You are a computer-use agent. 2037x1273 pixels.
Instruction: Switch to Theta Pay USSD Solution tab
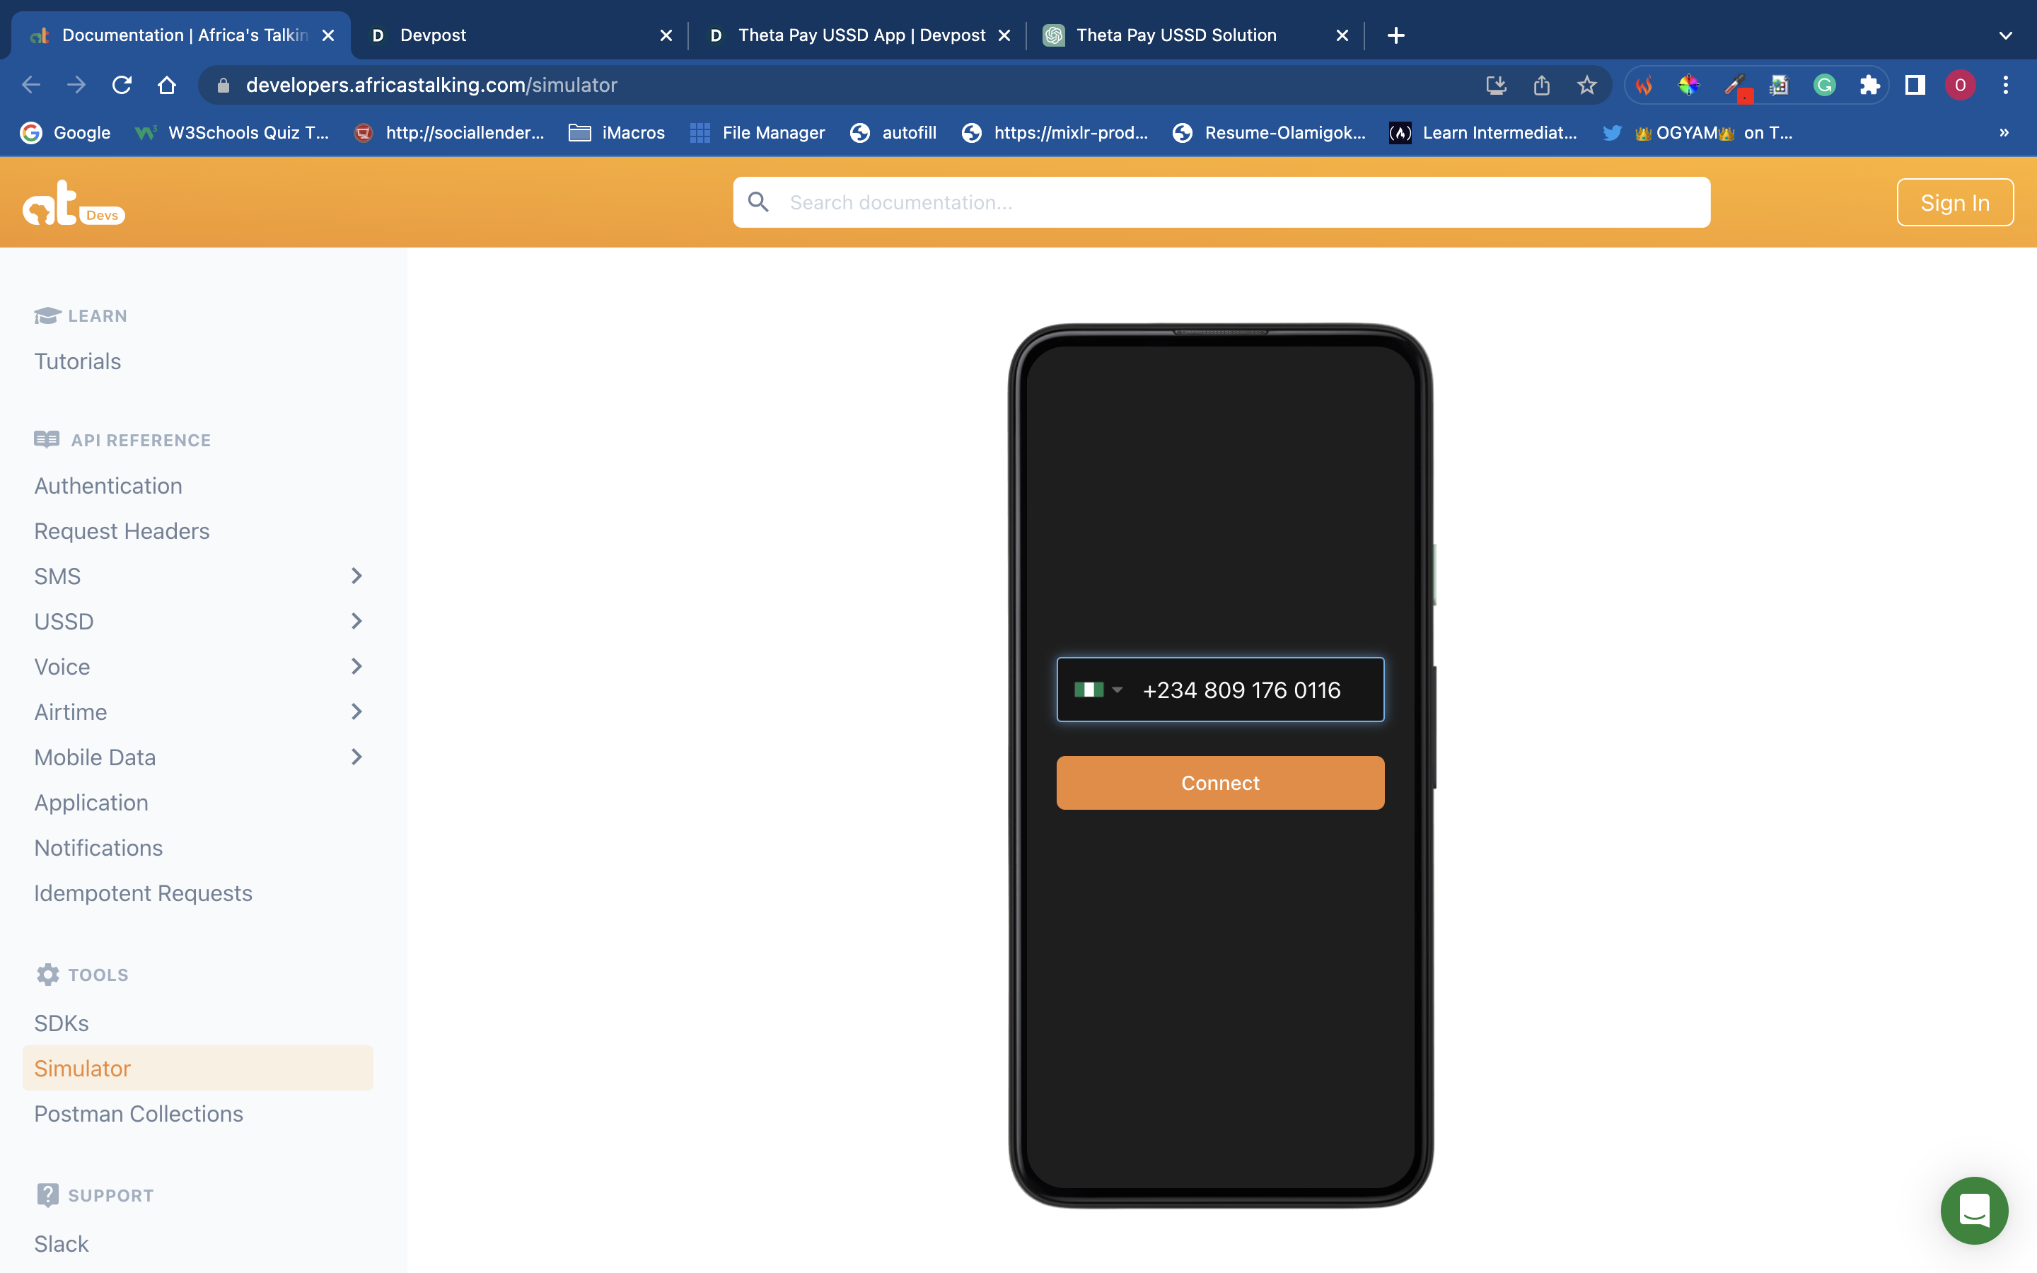1176,35
